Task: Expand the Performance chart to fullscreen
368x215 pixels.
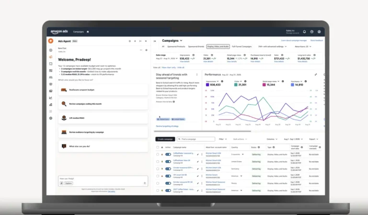Action: point(316,74)
